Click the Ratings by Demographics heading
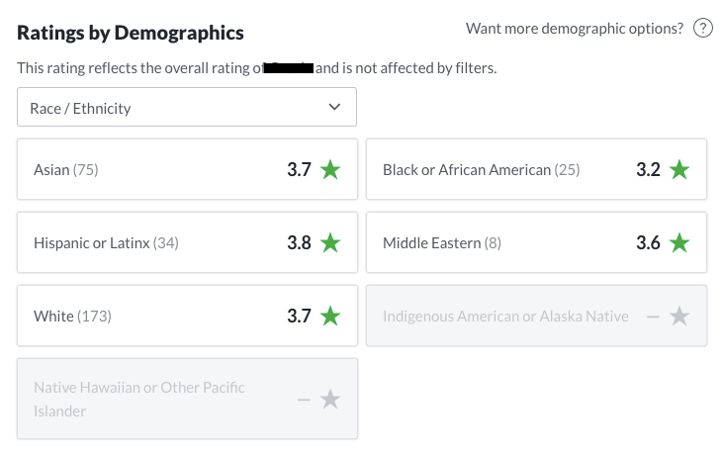Screen dimensions: 722x457 click(x=131, y=33)
